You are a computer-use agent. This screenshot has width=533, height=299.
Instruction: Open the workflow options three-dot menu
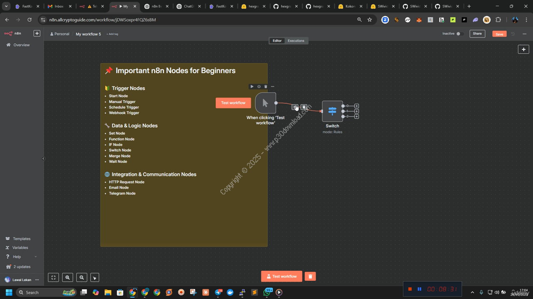tap(525, 34)
